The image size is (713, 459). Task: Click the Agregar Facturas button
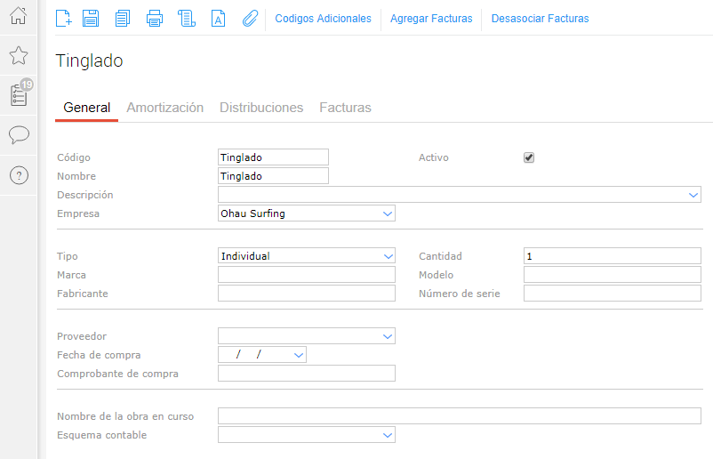[431, 19]
